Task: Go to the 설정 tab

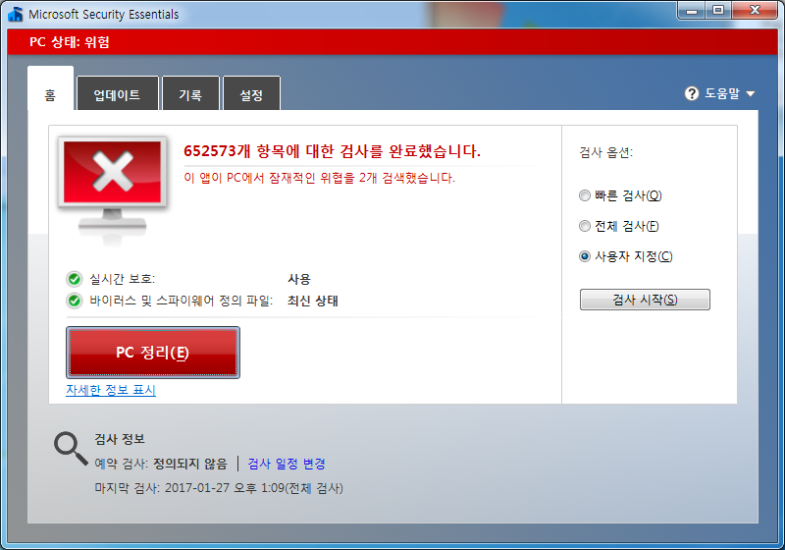Action: point(251,95)
